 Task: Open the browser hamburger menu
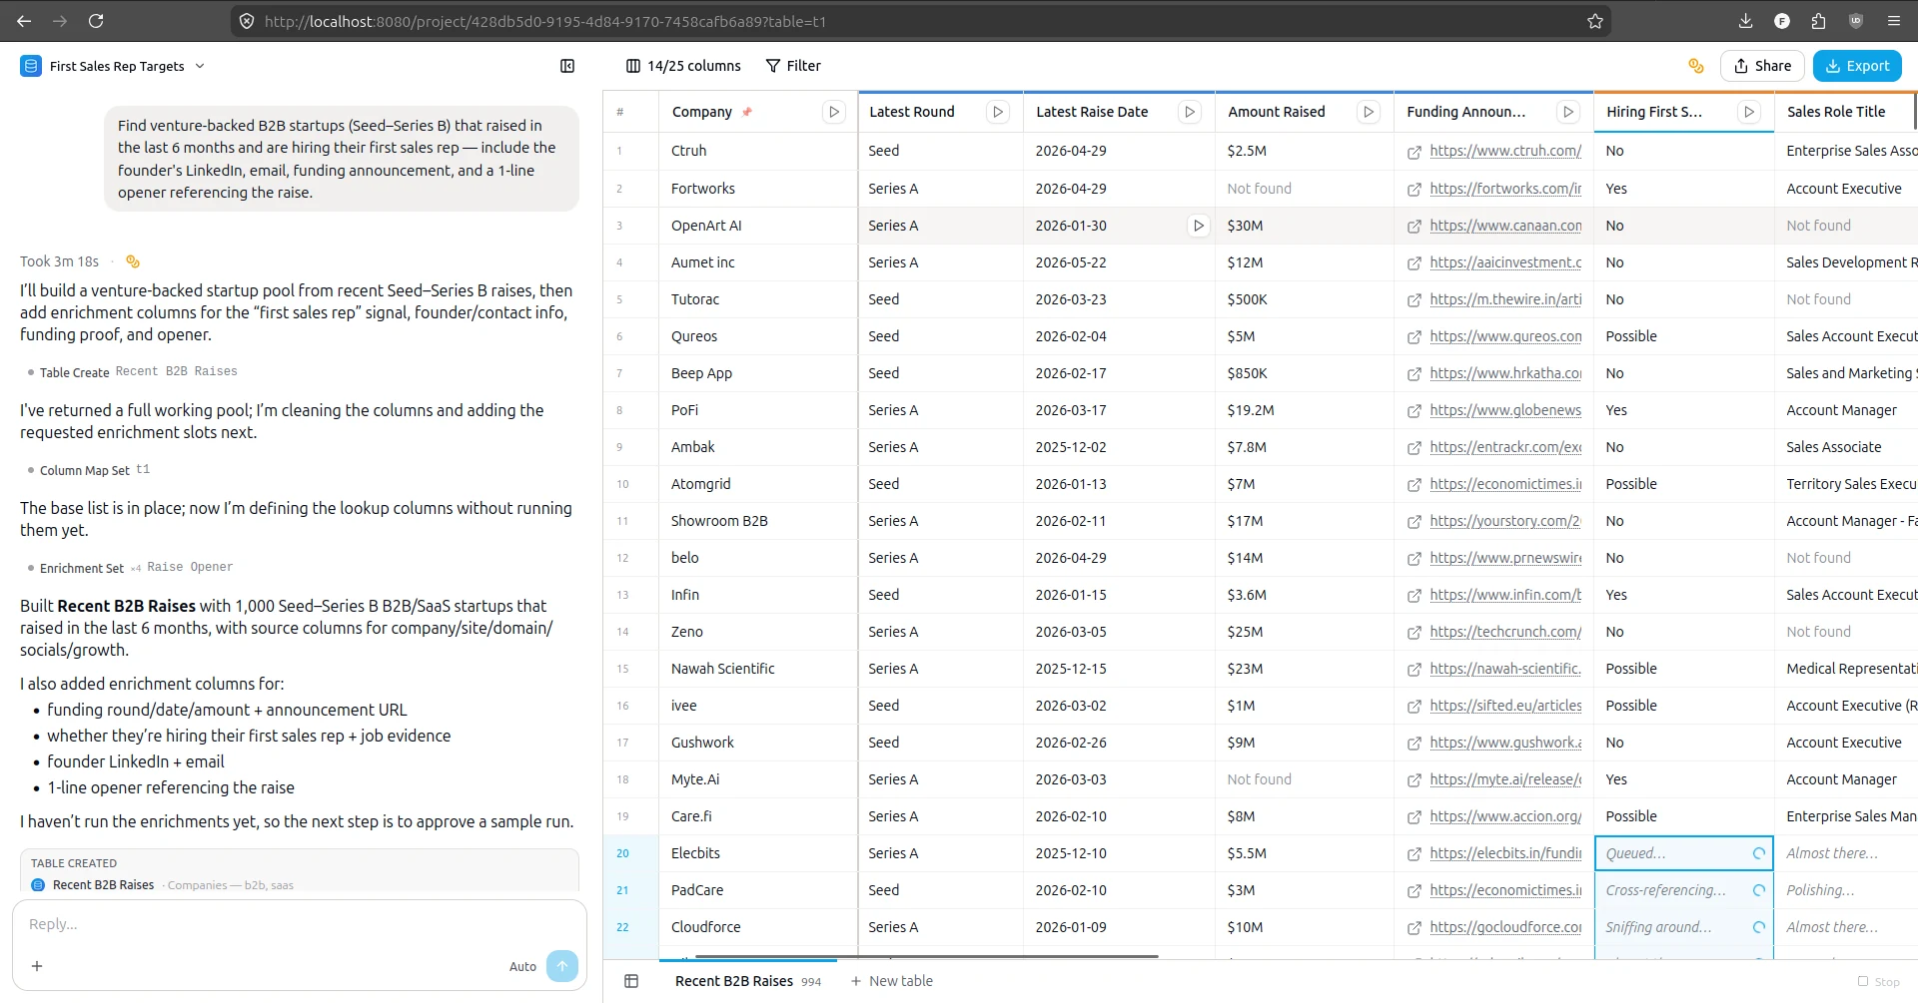click(x=1893, y=21)
